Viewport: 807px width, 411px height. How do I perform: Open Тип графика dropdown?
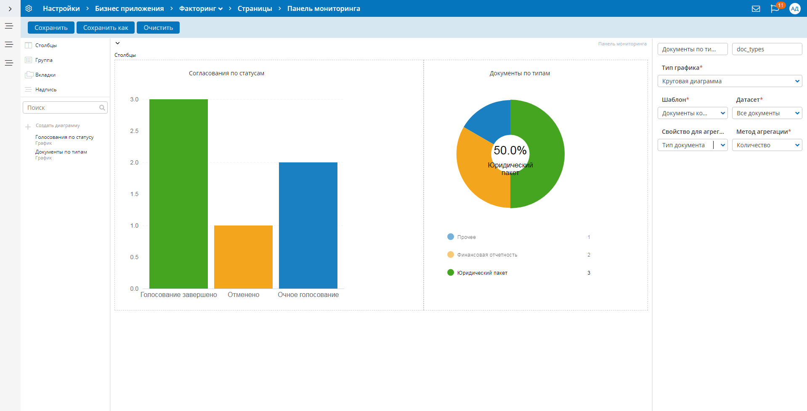(730, 81)
